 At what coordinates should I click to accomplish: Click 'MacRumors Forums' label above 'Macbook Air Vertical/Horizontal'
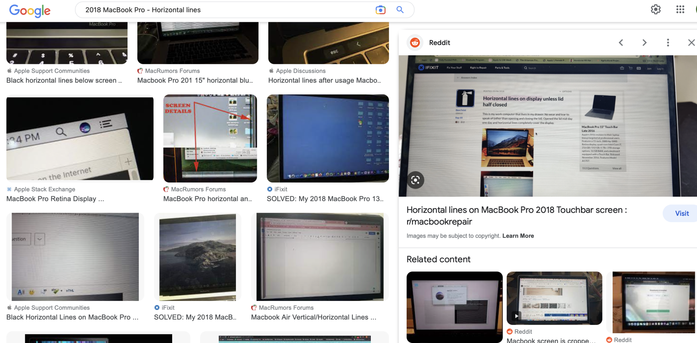286,308
